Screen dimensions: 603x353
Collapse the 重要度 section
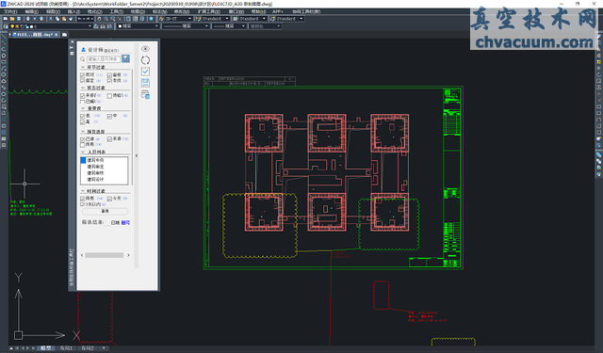coord(83,108)
